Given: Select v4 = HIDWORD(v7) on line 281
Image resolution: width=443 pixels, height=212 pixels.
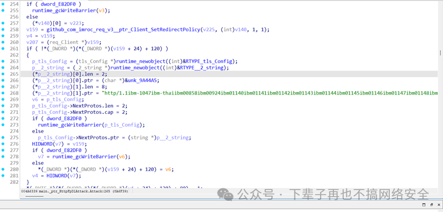Looking at the screenshot, I should coord(57,176).
